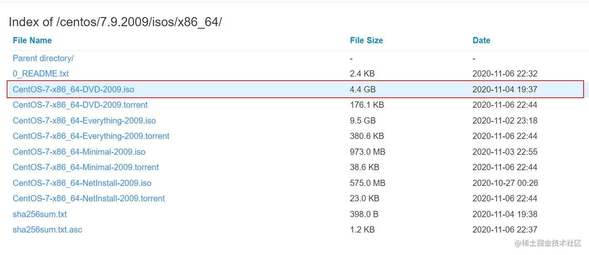
Task: Download CentOS-7-x86_64-DVD-2009.iso
Action: click(x=74, y=89)
